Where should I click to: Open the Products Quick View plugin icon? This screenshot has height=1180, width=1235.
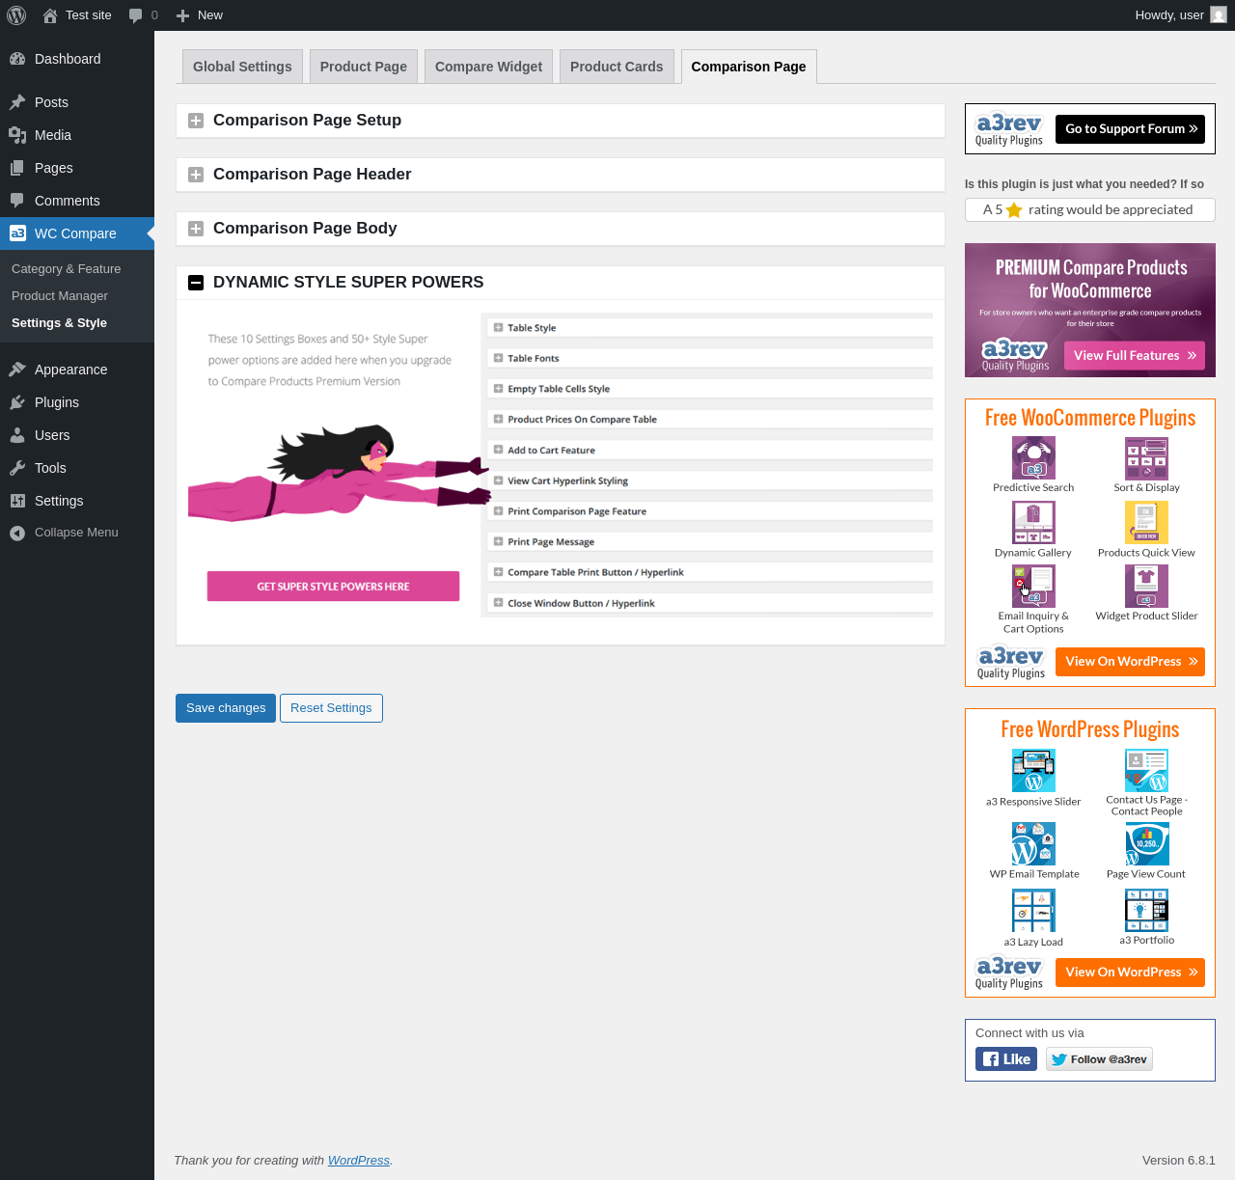point(1146,523)
